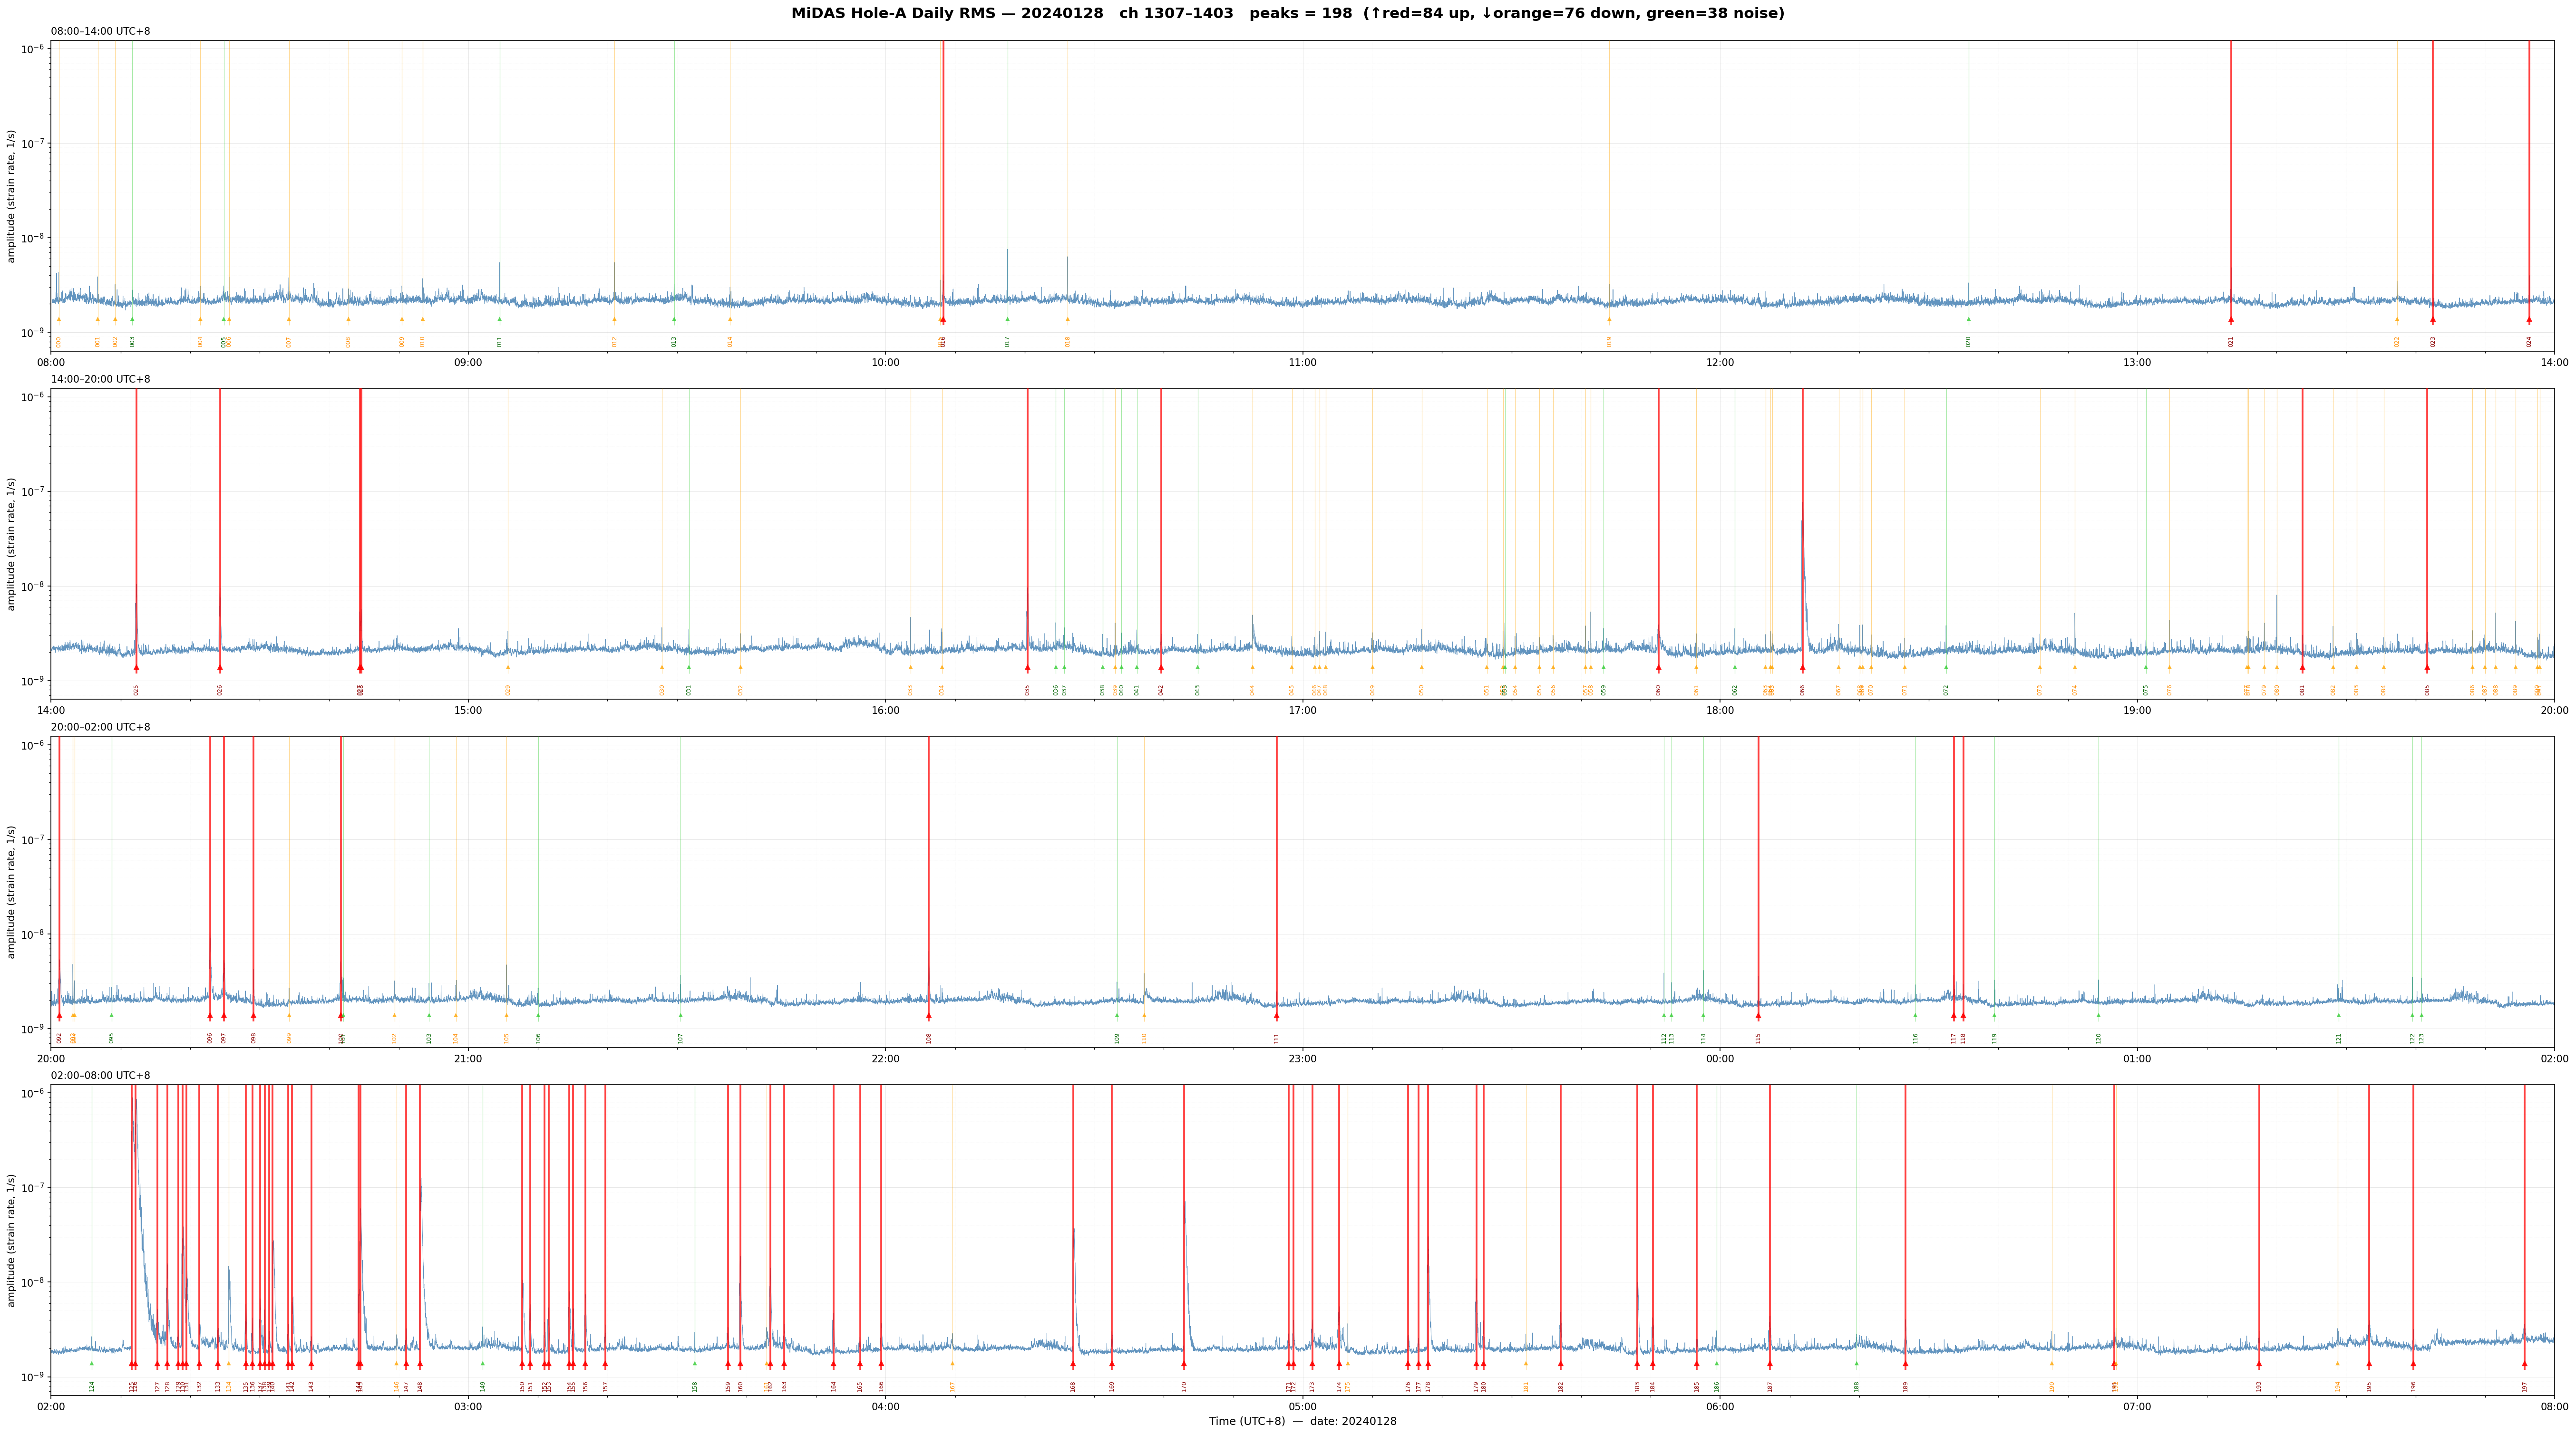2576x1434 pixels.
Task: Click the "17:00" x-axis tick label
Action: click(1302, 711)
